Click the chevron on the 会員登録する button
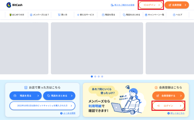The image size is (194, 120). click(x=181, y=96)
